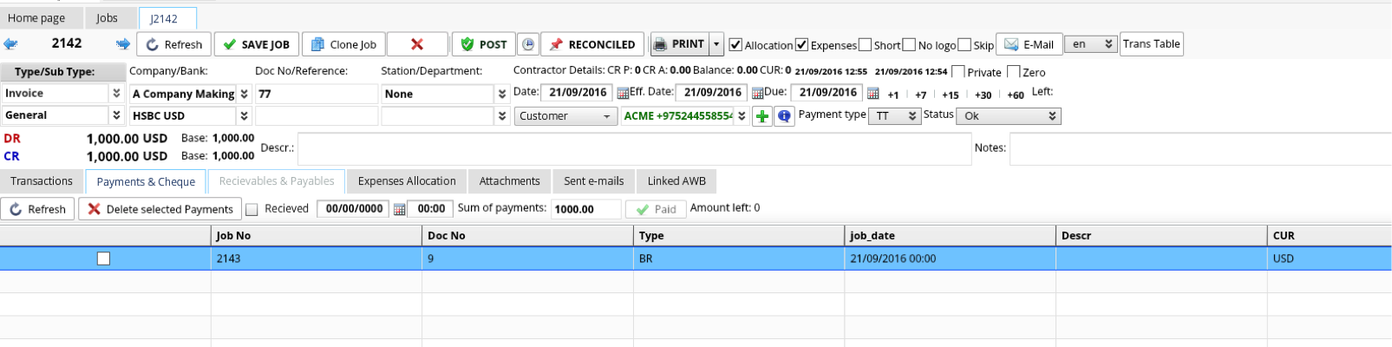This screenshot has width=1392, height=347.
Task: Toggle the Allocation checkbox
Action: (735, 45)
